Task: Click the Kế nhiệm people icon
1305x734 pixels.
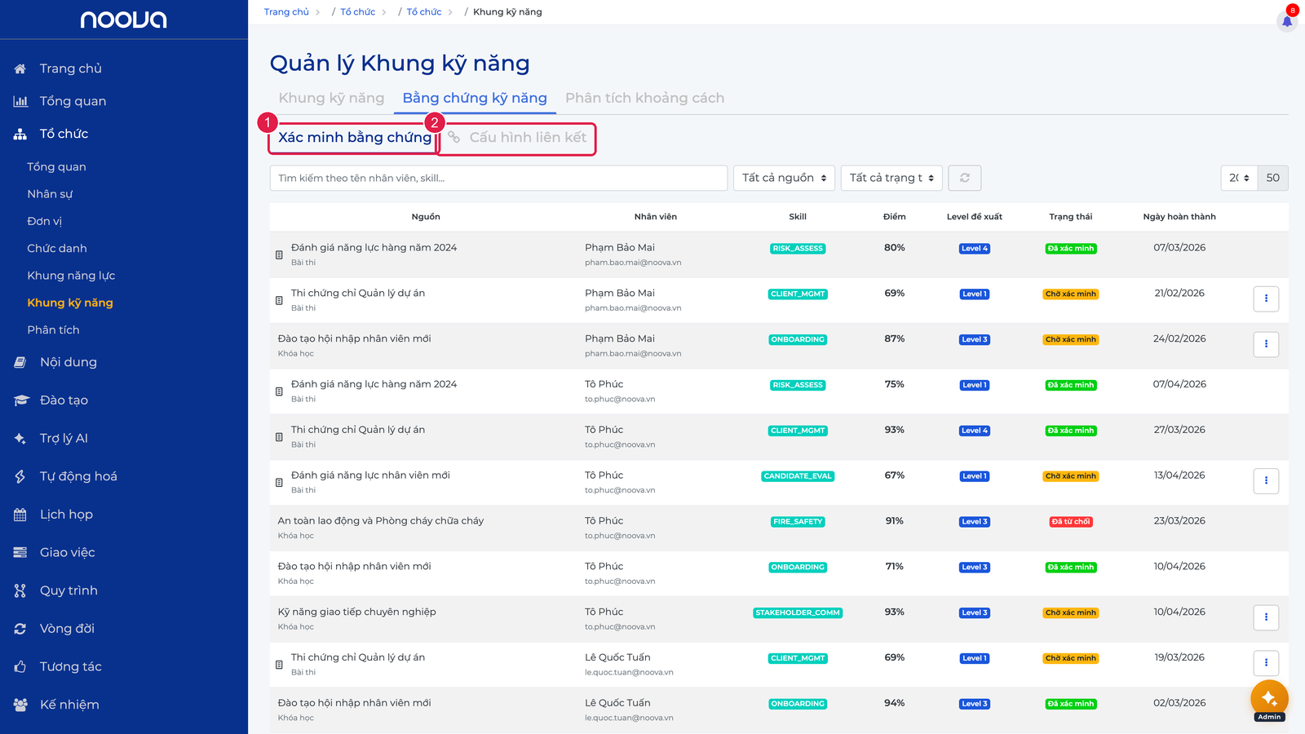Action: [20, 705]
